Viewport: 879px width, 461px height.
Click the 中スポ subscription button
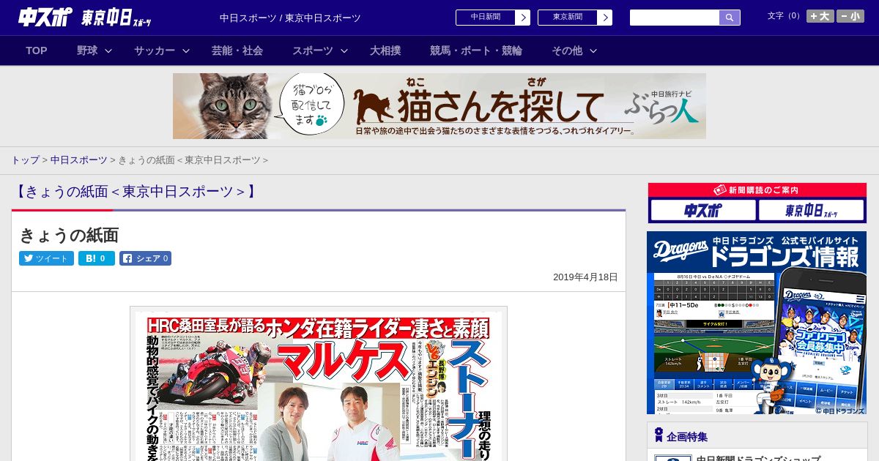(x=703, y=211)
